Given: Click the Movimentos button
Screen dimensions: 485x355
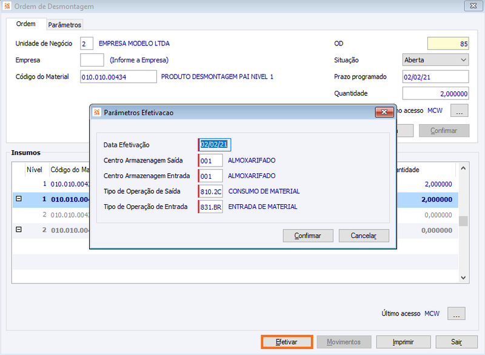Looking at the screenshot, I should tap(344, 342).
